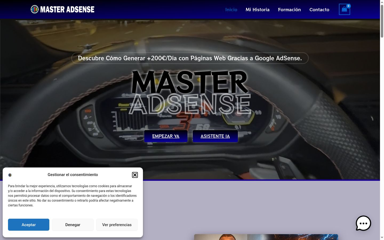Go to the Inicio menu item

[x=231, y=10]
